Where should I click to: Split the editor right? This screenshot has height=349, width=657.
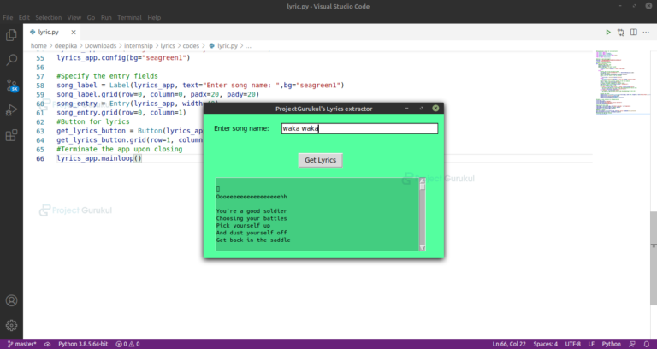click(x=634, y=33)
